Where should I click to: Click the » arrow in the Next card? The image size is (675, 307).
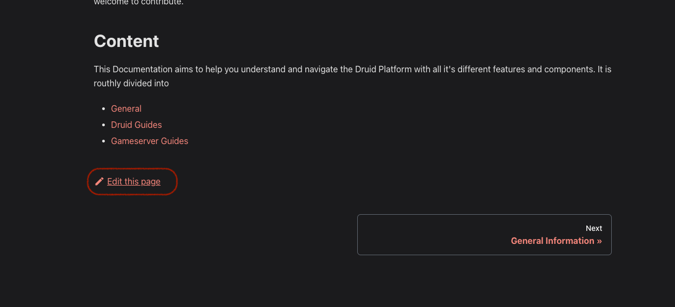click(x=599, y=241)
